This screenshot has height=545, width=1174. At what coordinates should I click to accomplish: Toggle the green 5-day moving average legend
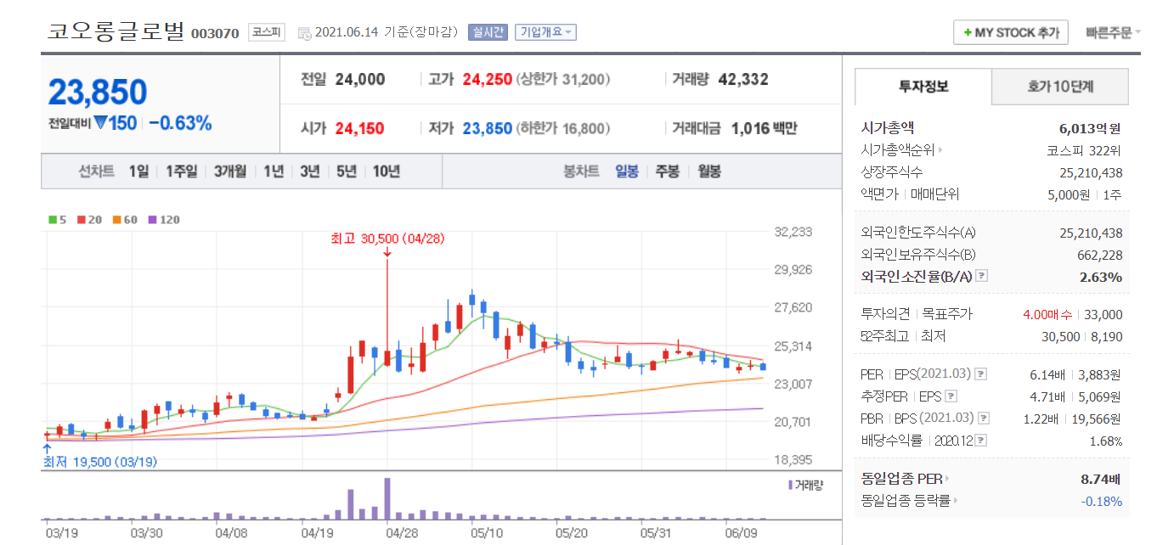[57, 220]
